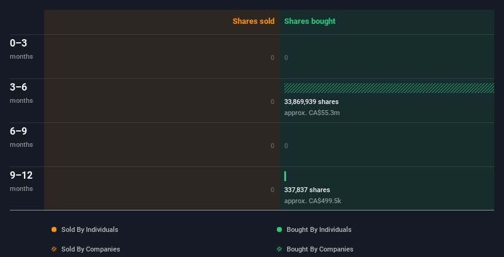Click the orange Sold By Individuals legend dot
The image size is (504, 257).
54,229
